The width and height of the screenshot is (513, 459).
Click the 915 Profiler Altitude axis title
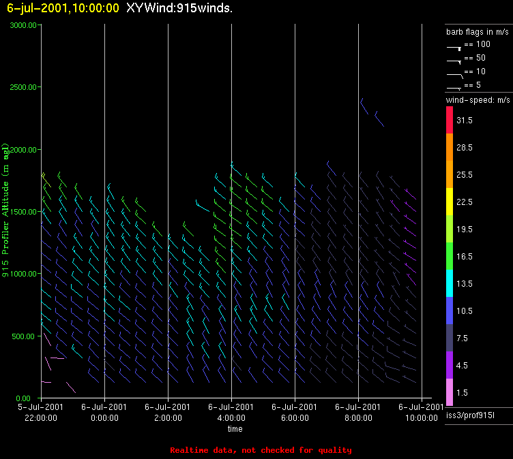tap(5, 210)
